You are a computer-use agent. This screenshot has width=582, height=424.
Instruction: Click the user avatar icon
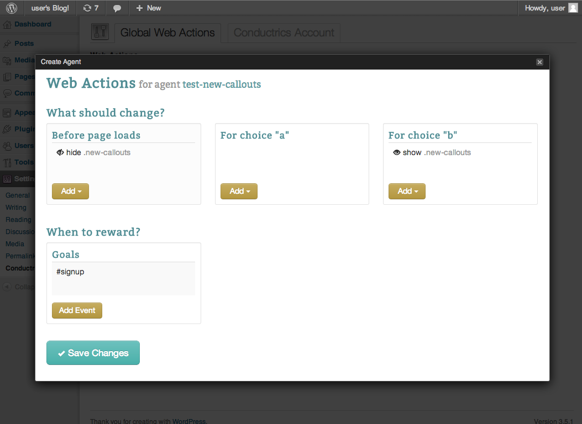(573, 8)
